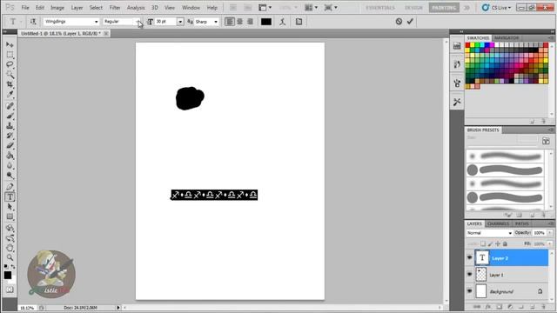Cancel current text edits

tap(399, 22)
